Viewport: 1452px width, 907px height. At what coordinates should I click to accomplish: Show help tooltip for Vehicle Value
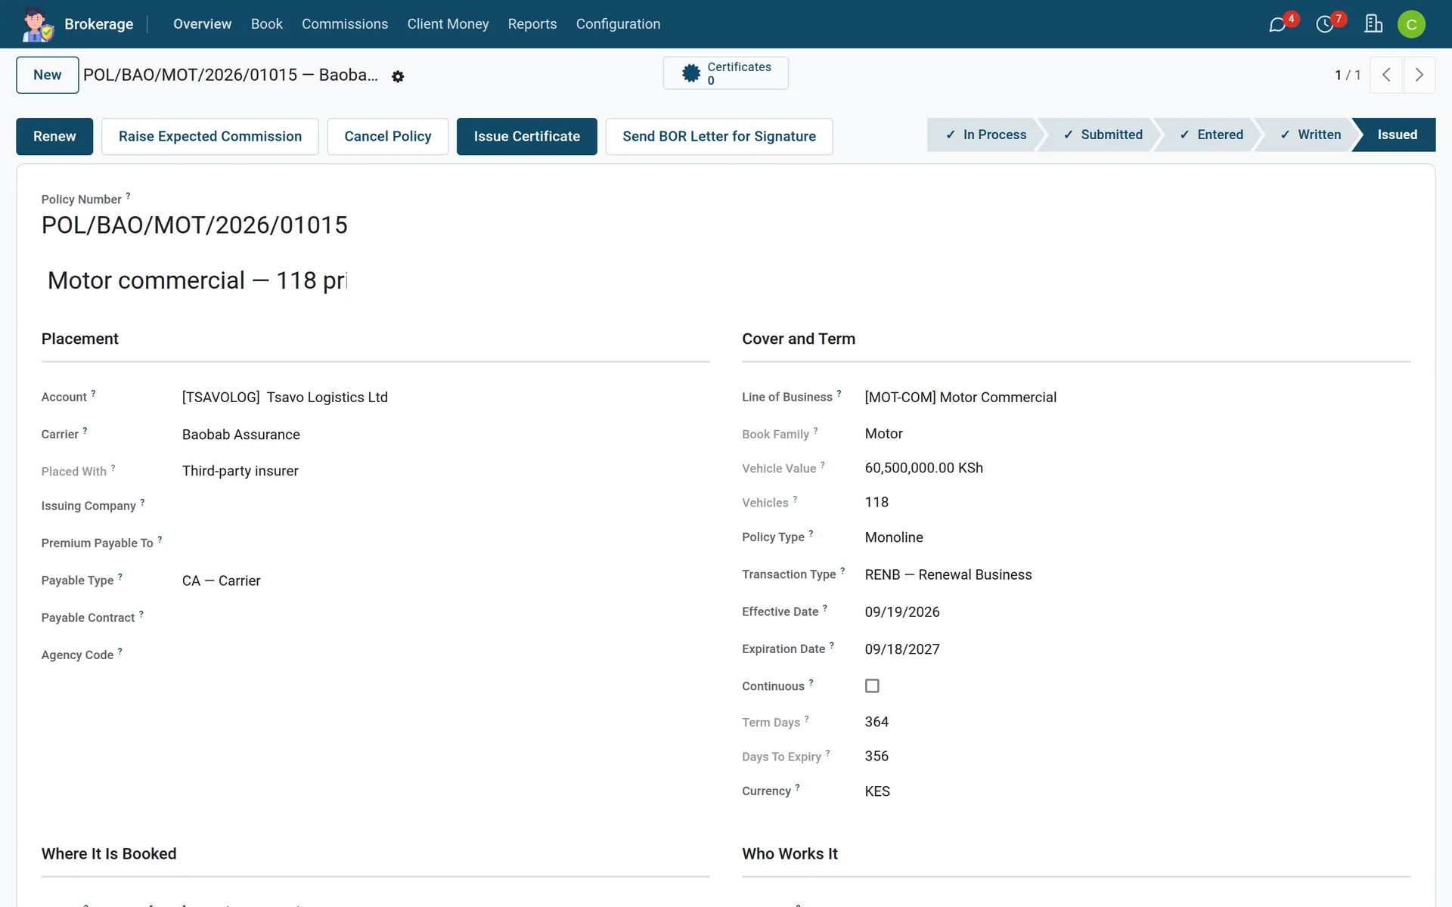823,466
